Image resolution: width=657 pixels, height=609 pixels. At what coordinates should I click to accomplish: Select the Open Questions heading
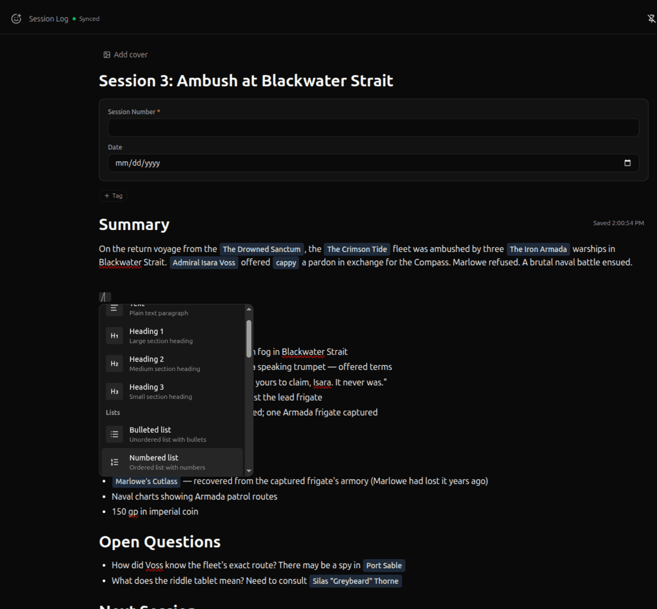click(159, 542)
